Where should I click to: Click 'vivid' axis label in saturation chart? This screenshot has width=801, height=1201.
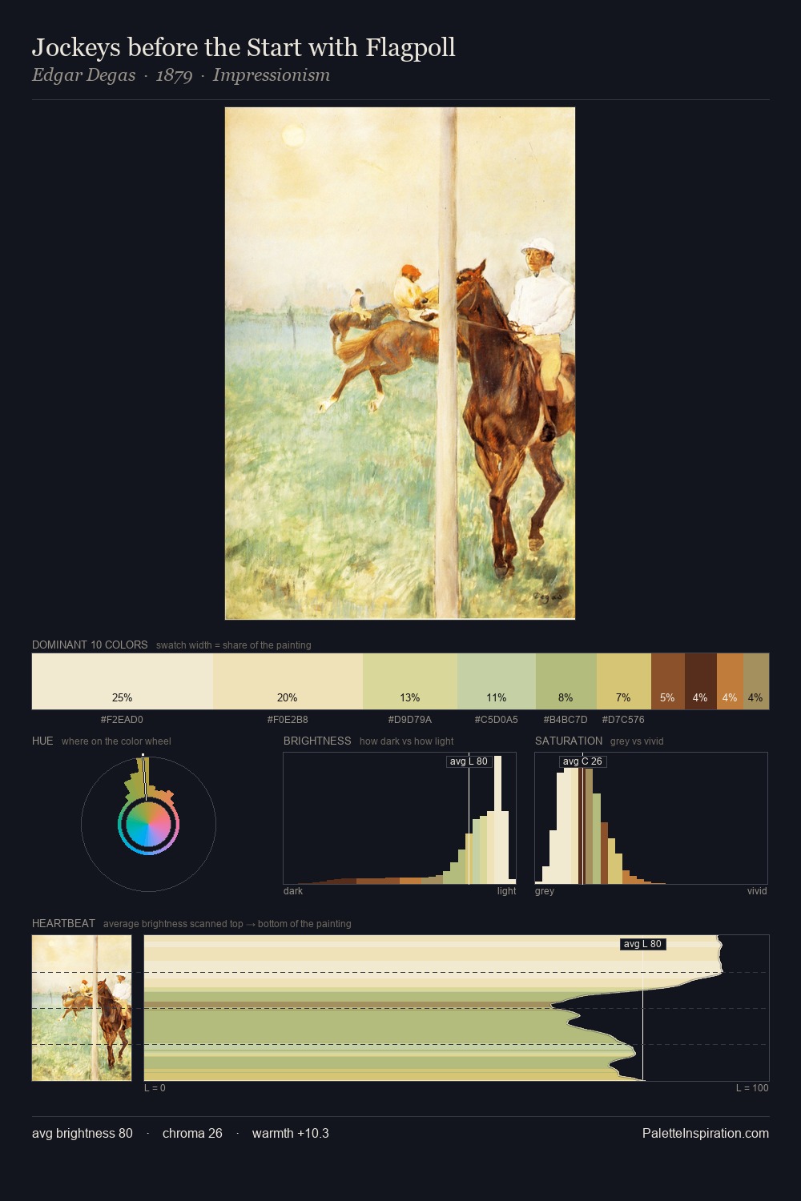[757, 891]
